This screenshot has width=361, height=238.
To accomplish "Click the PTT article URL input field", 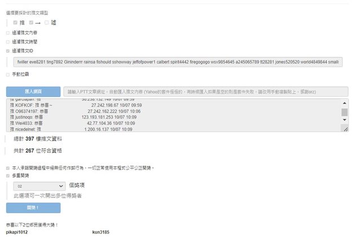I will pyautogui.click(x=206, y=91).
